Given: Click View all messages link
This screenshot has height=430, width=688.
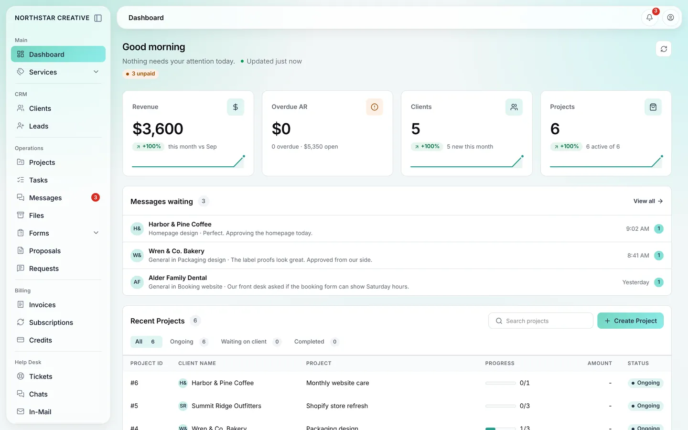Looking at the screenshot, I should [648, 201].
